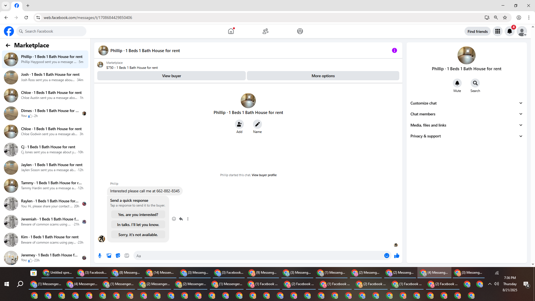The height and width of the screenshot is (301, 535).
Task: Send a thumbs-up like
Action: tap(397, 256)
